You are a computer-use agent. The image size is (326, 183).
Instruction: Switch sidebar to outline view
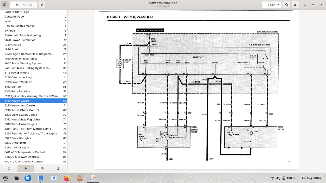pyautogui.click(x=26, y=169)
